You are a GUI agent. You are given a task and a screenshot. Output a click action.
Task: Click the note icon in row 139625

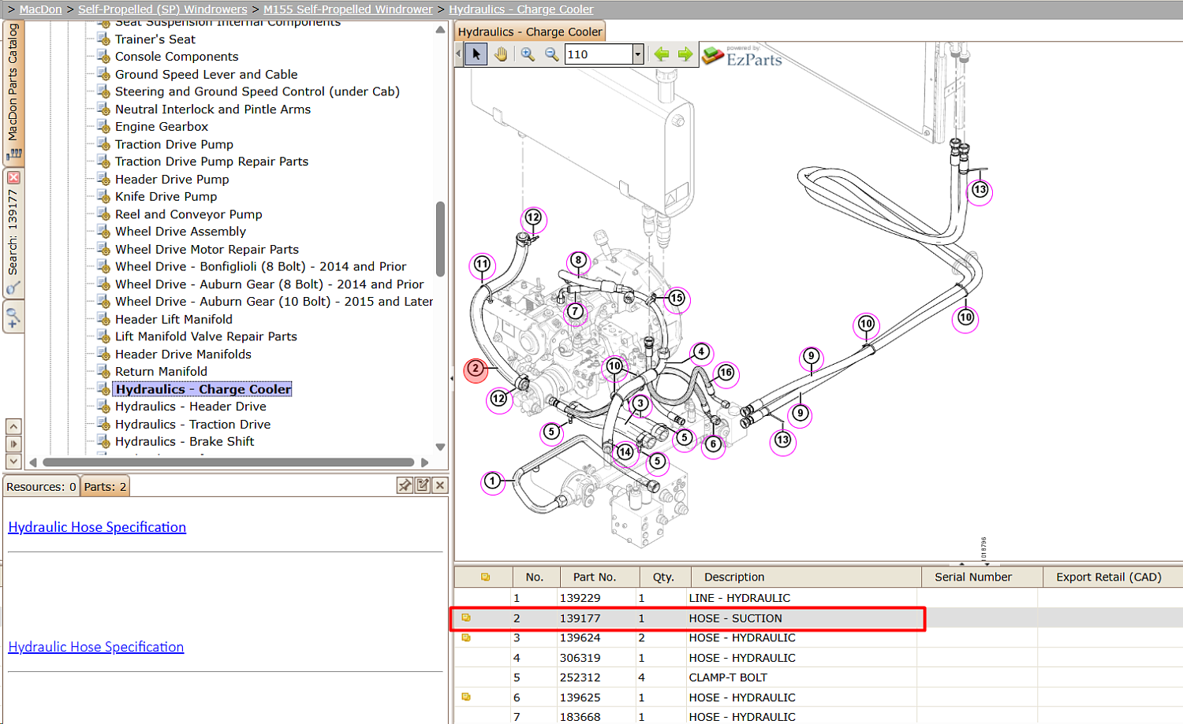466,696
